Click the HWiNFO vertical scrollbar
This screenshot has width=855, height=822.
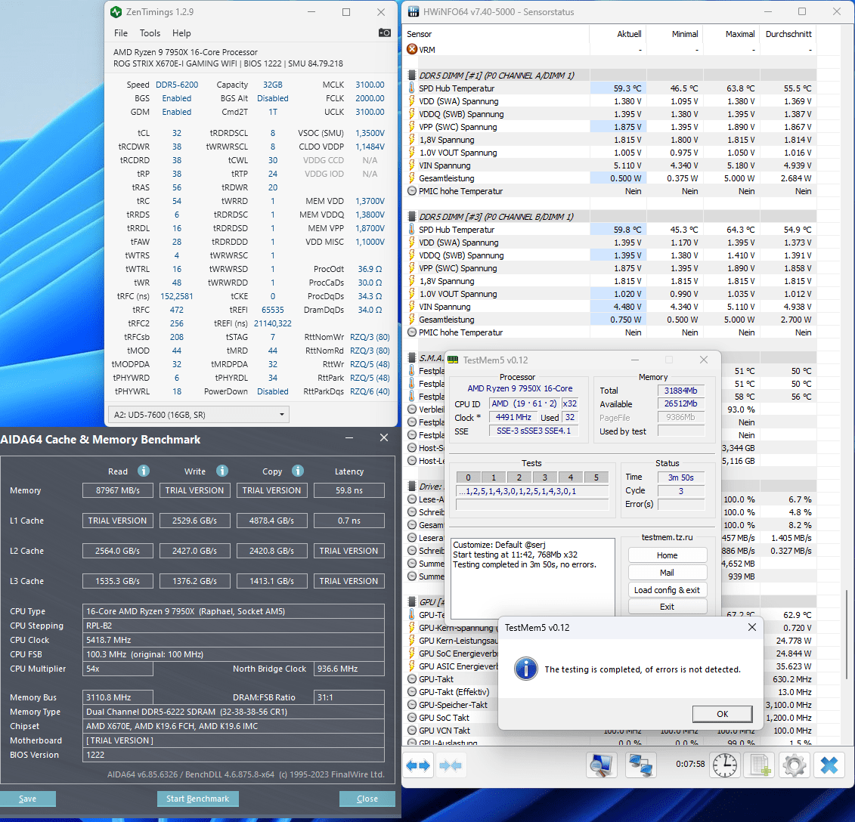point(847,635)
